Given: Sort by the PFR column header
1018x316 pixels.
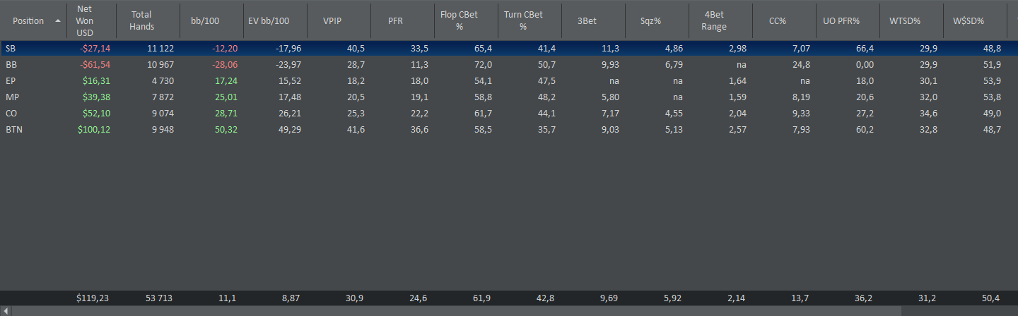Looking at the screenshot, I should point(396,20).
